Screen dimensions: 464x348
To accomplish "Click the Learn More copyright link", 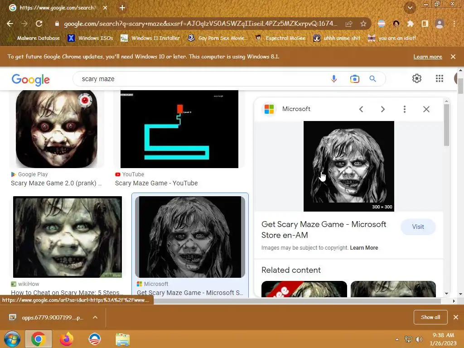I will click(x=364, y=248).
